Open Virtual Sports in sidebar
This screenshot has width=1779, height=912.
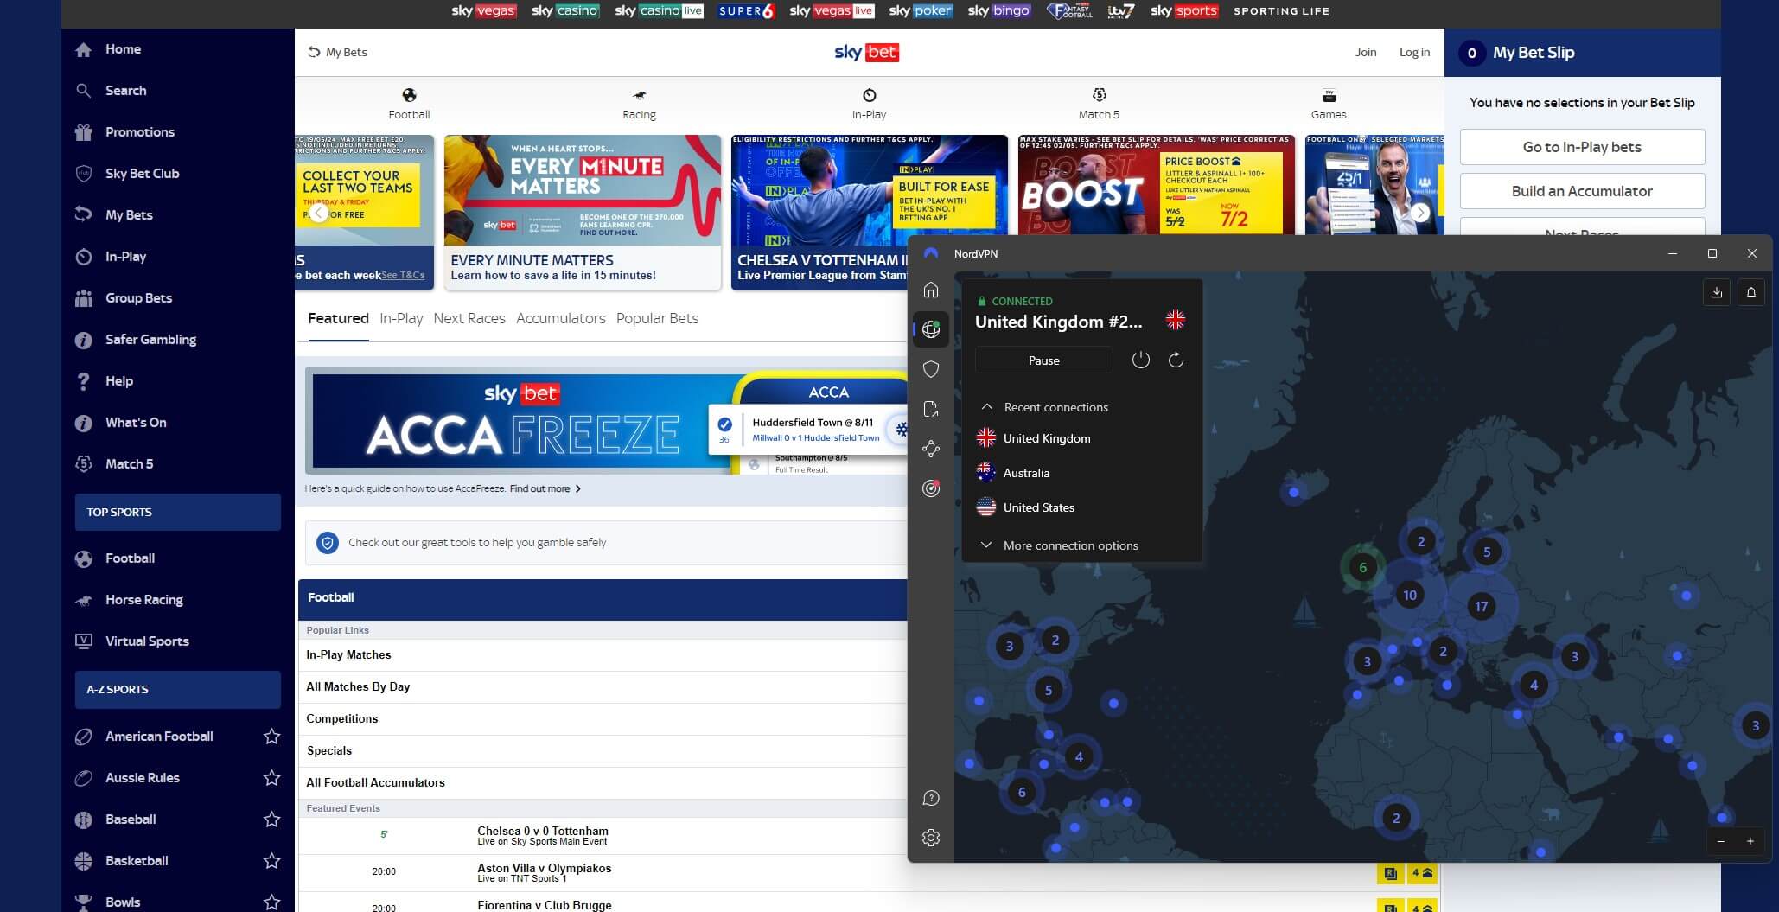tap(147, 641)
